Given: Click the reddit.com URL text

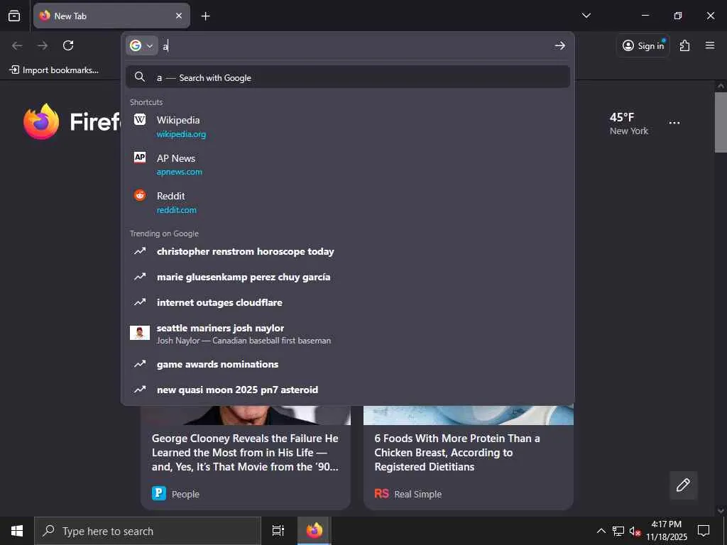Looking at the screenshot, I should (x=177, y=210).
